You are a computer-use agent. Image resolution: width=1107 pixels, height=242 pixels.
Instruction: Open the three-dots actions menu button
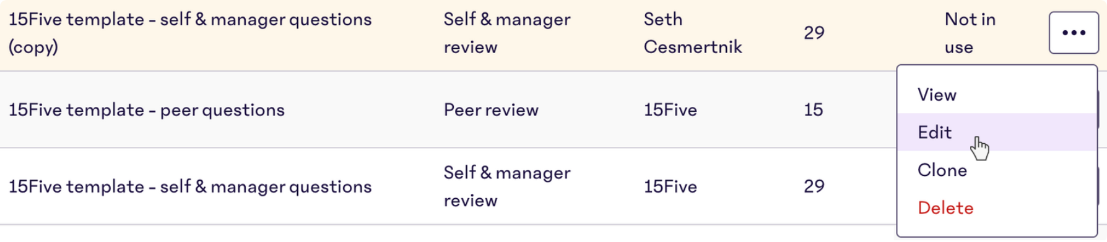(x=1074, y=33)
